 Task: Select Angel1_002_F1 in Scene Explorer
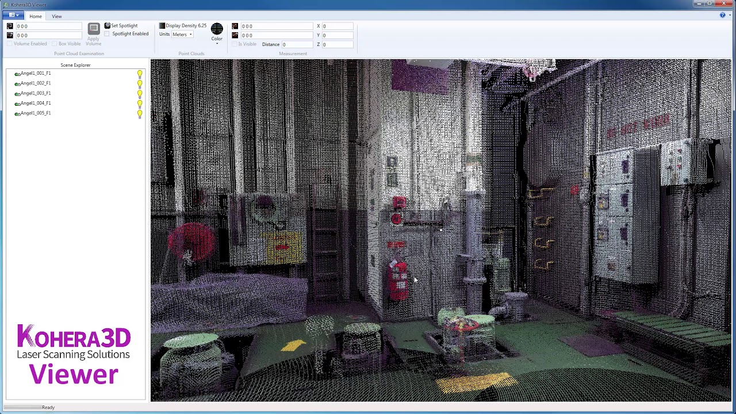pyautogui.click(x=36, y=83)
